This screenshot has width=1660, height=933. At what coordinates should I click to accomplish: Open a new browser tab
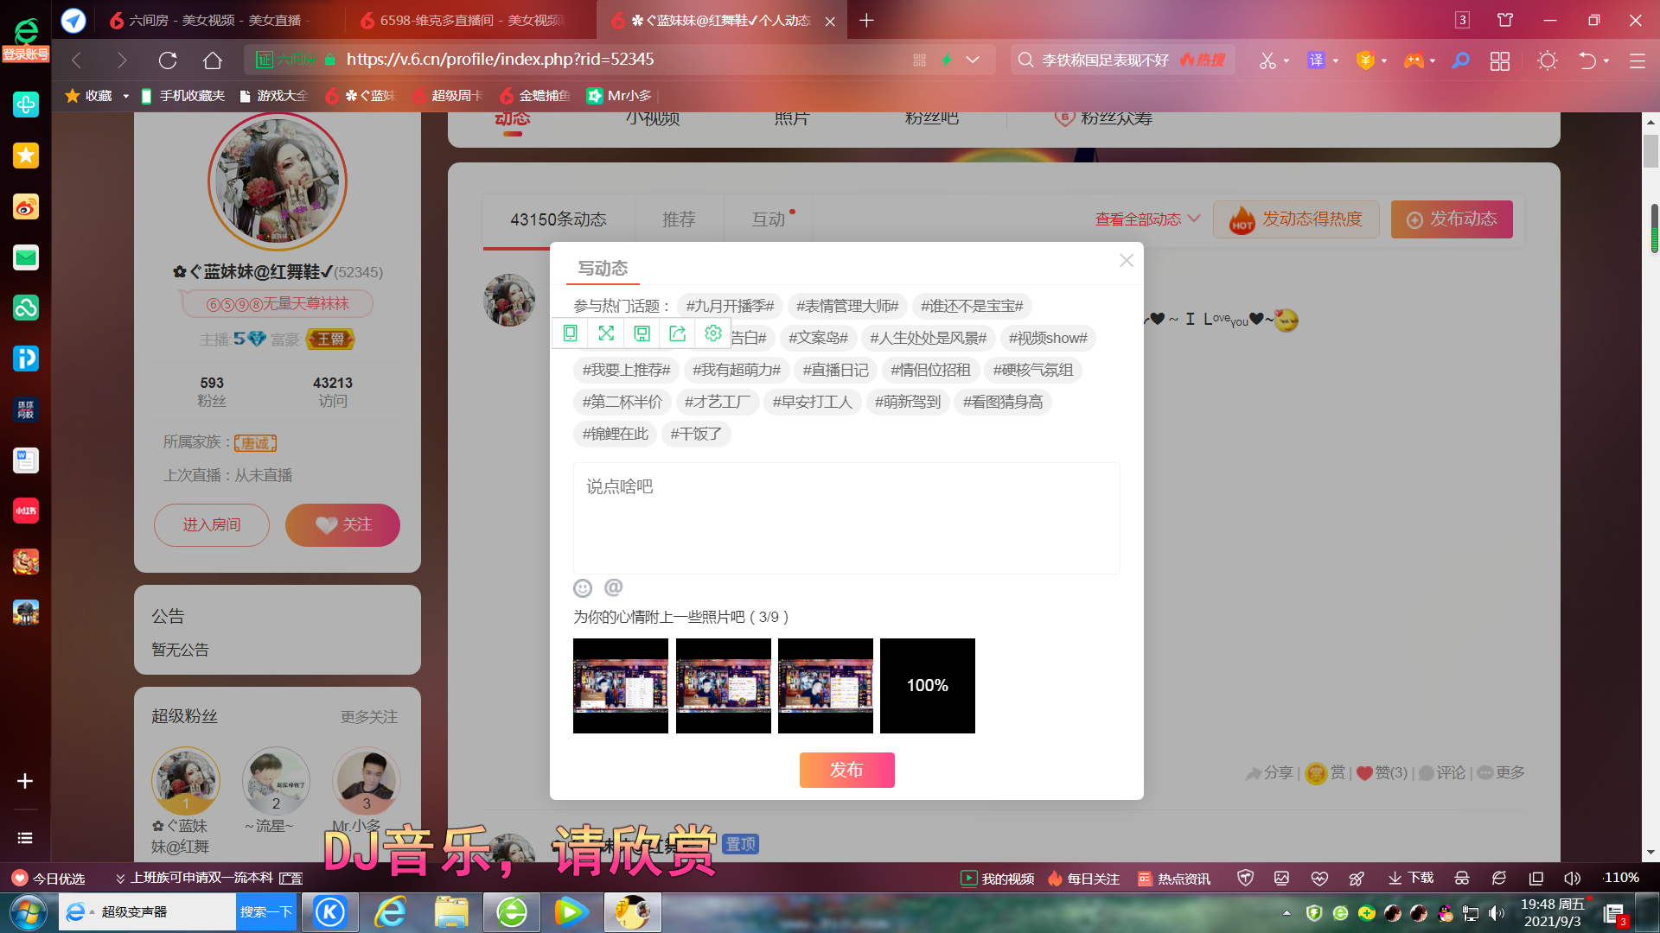click(866, 20)
